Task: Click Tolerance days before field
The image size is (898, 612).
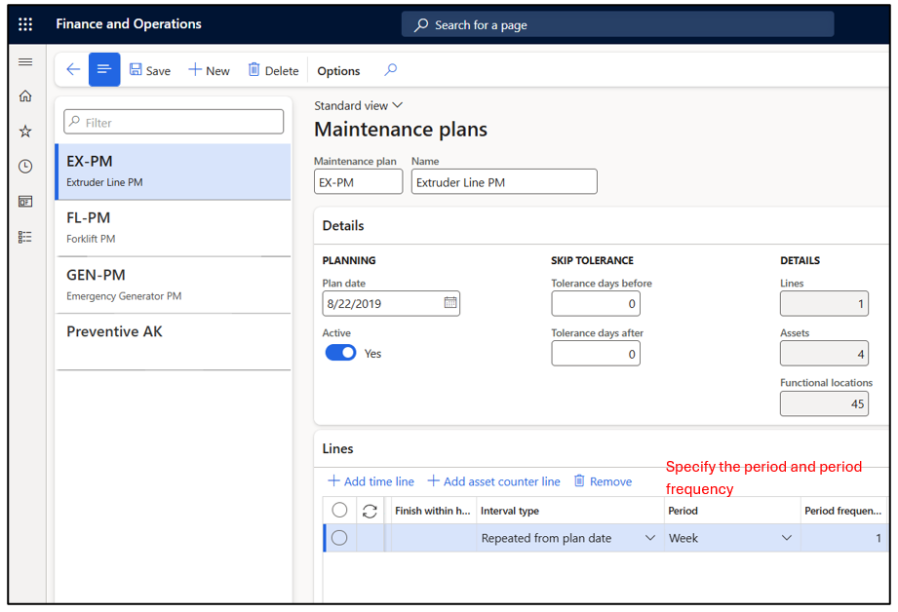Action: (596, 303)
